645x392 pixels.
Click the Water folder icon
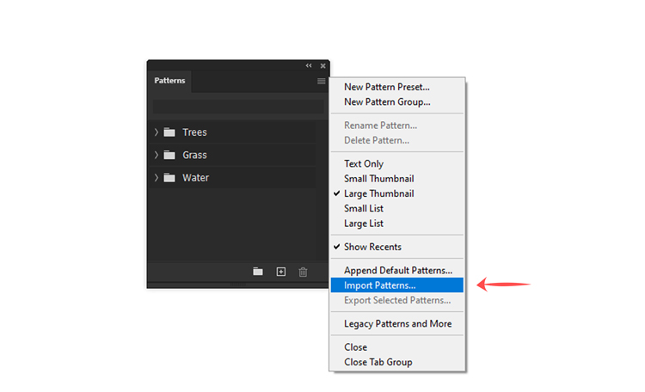click(169, 178)
